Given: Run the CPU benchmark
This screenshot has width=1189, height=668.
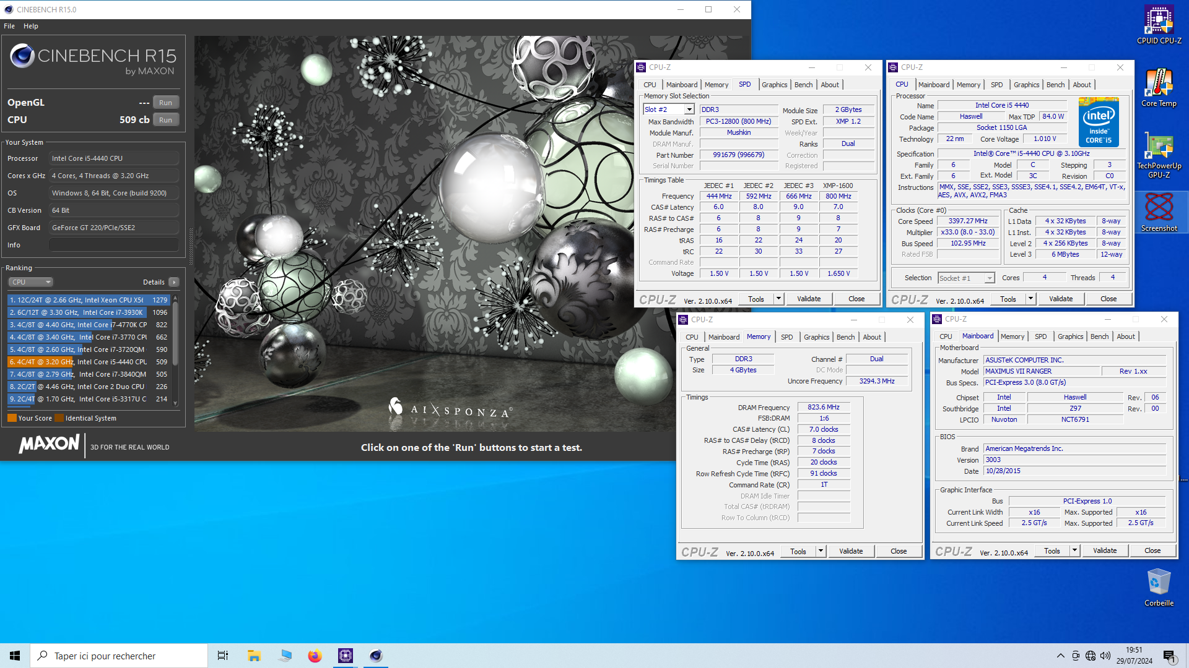Looking at the screenshot, I should [165, 120].
